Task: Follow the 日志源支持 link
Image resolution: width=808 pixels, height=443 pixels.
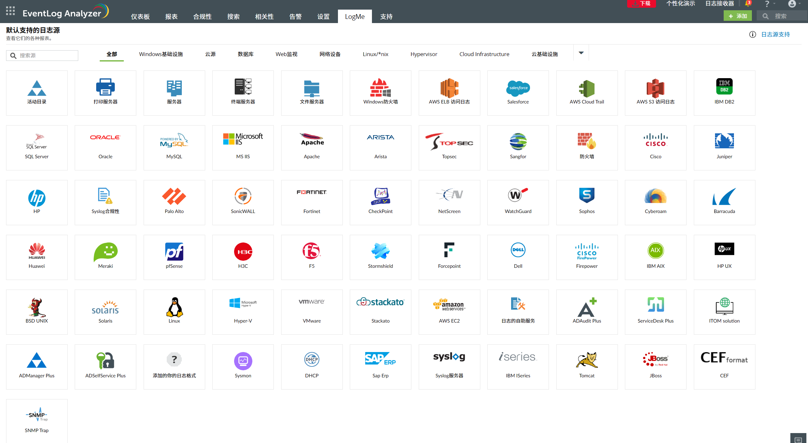Action: point(775,35)
